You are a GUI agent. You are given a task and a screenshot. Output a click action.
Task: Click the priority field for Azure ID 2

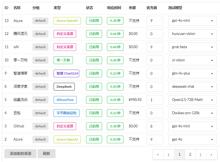(x=155, y=139)
